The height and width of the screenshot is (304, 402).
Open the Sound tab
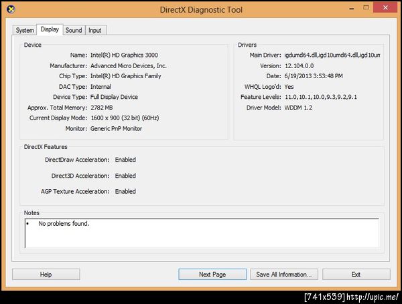(74, 30)
